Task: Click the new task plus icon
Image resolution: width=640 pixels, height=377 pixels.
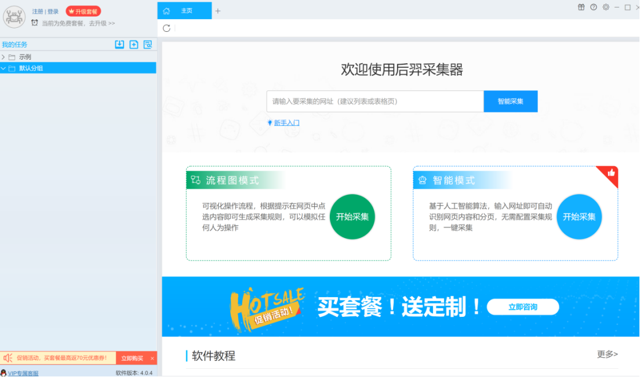Action: (133, 45)
